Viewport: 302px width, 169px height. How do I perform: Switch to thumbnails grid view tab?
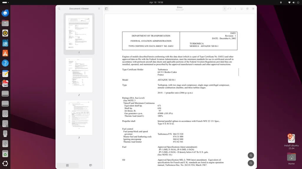pos(68,165)
